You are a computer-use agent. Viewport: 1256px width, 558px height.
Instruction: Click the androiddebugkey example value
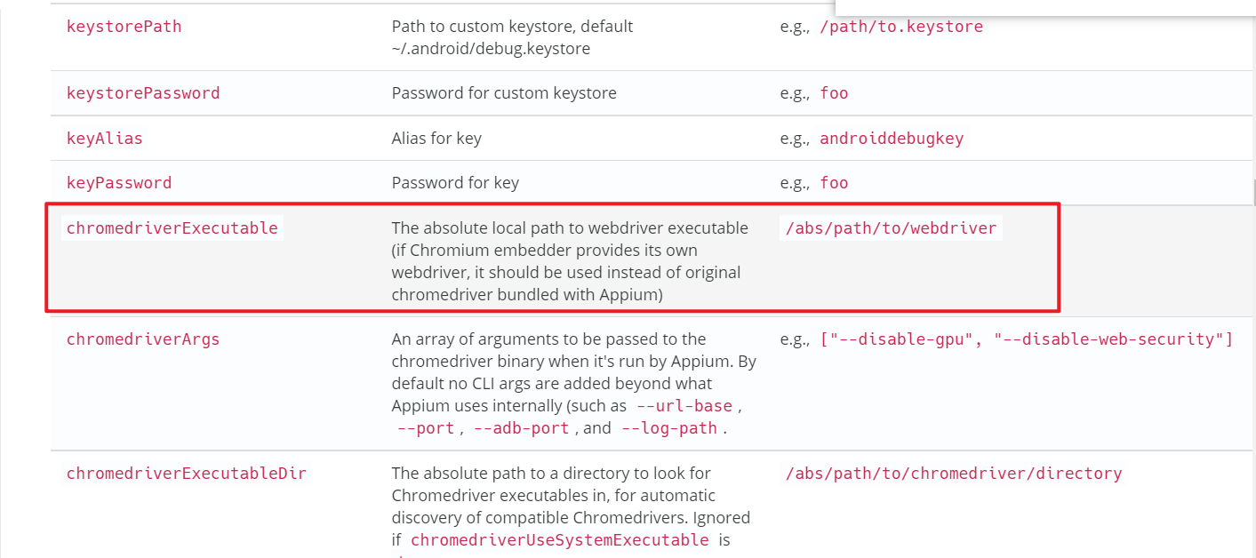click(892, 139)
